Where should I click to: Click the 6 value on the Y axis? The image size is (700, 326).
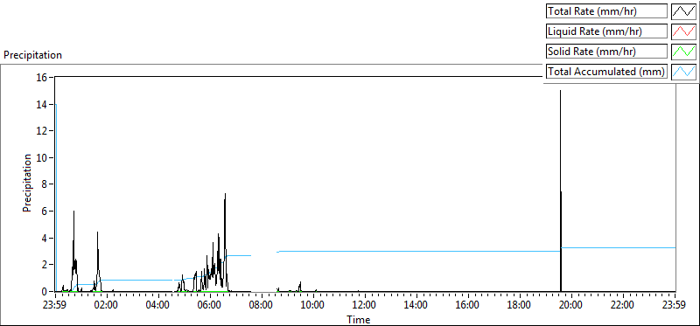45,211
